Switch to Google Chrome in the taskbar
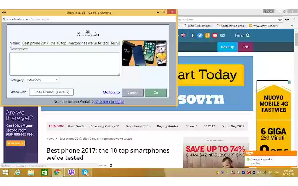This screenshot has width=298, height=186. click(x=57, y=173)
